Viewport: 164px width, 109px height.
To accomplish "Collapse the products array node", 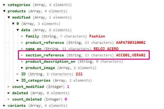I will 4,11.
